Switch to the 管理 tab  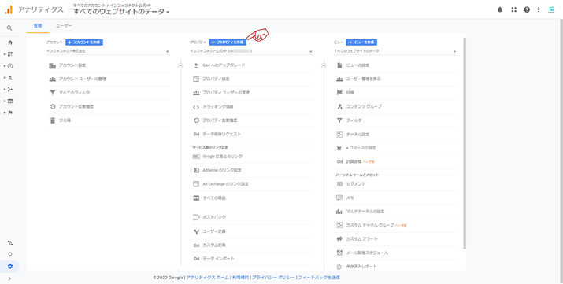pos(38,26)
